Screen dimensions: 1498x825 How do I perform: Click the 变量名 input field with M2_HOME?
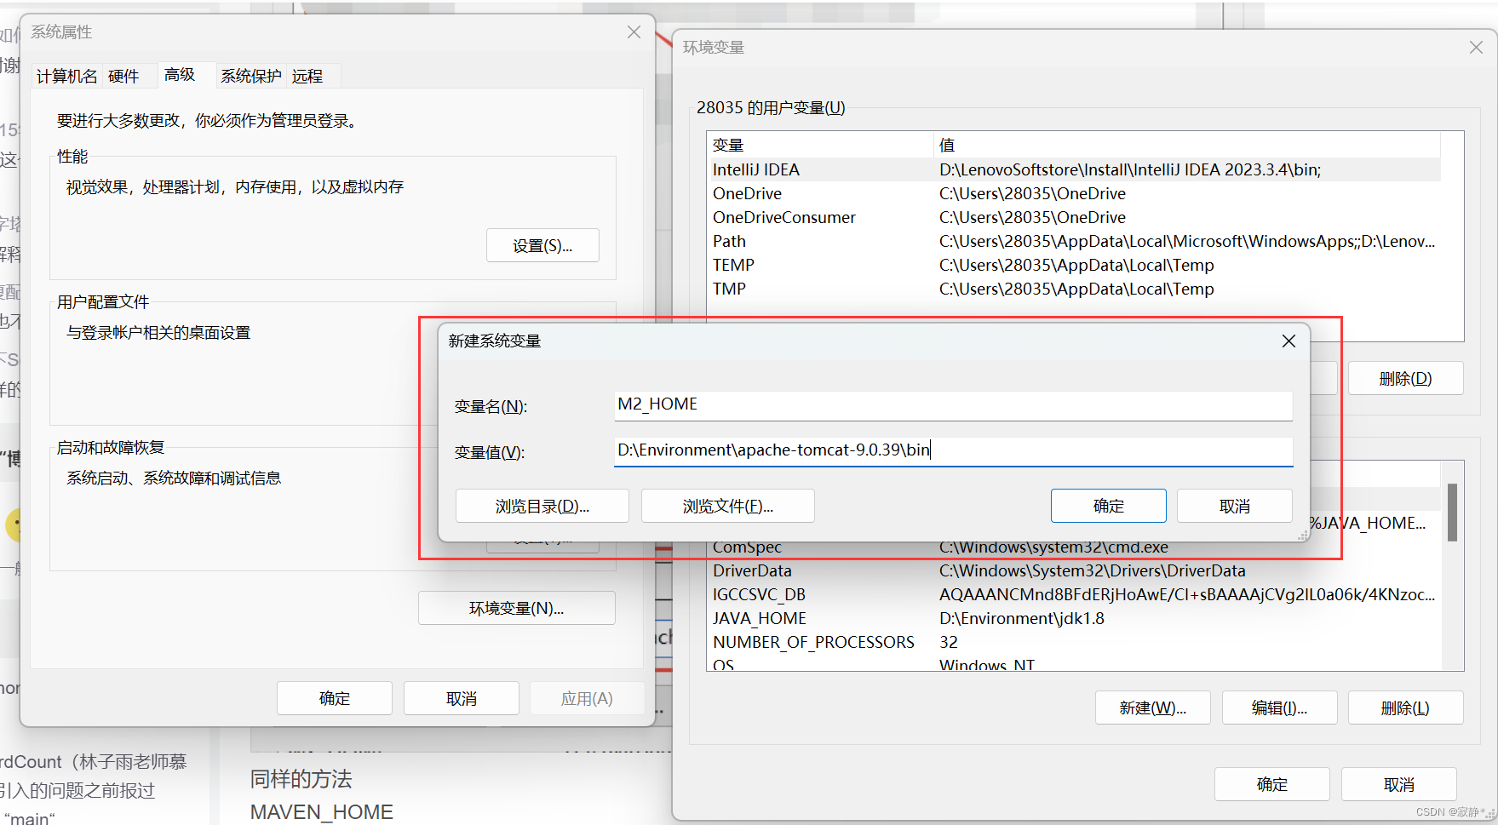(x=953, y=404)
